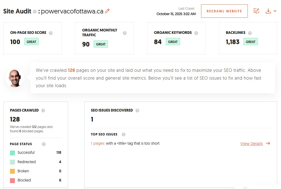
Task: Open help icon next to Site Audit title
Action: click(35, 12)
